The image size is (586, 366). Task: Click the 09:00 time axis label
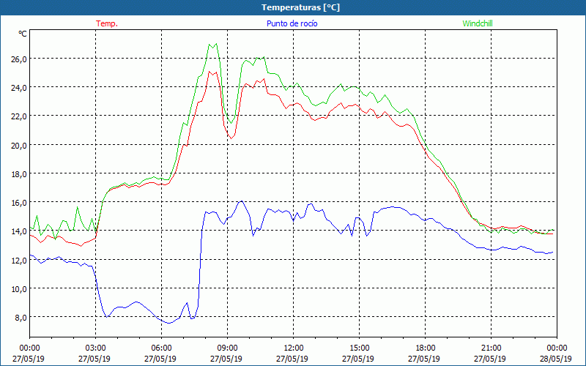[227, 348]
